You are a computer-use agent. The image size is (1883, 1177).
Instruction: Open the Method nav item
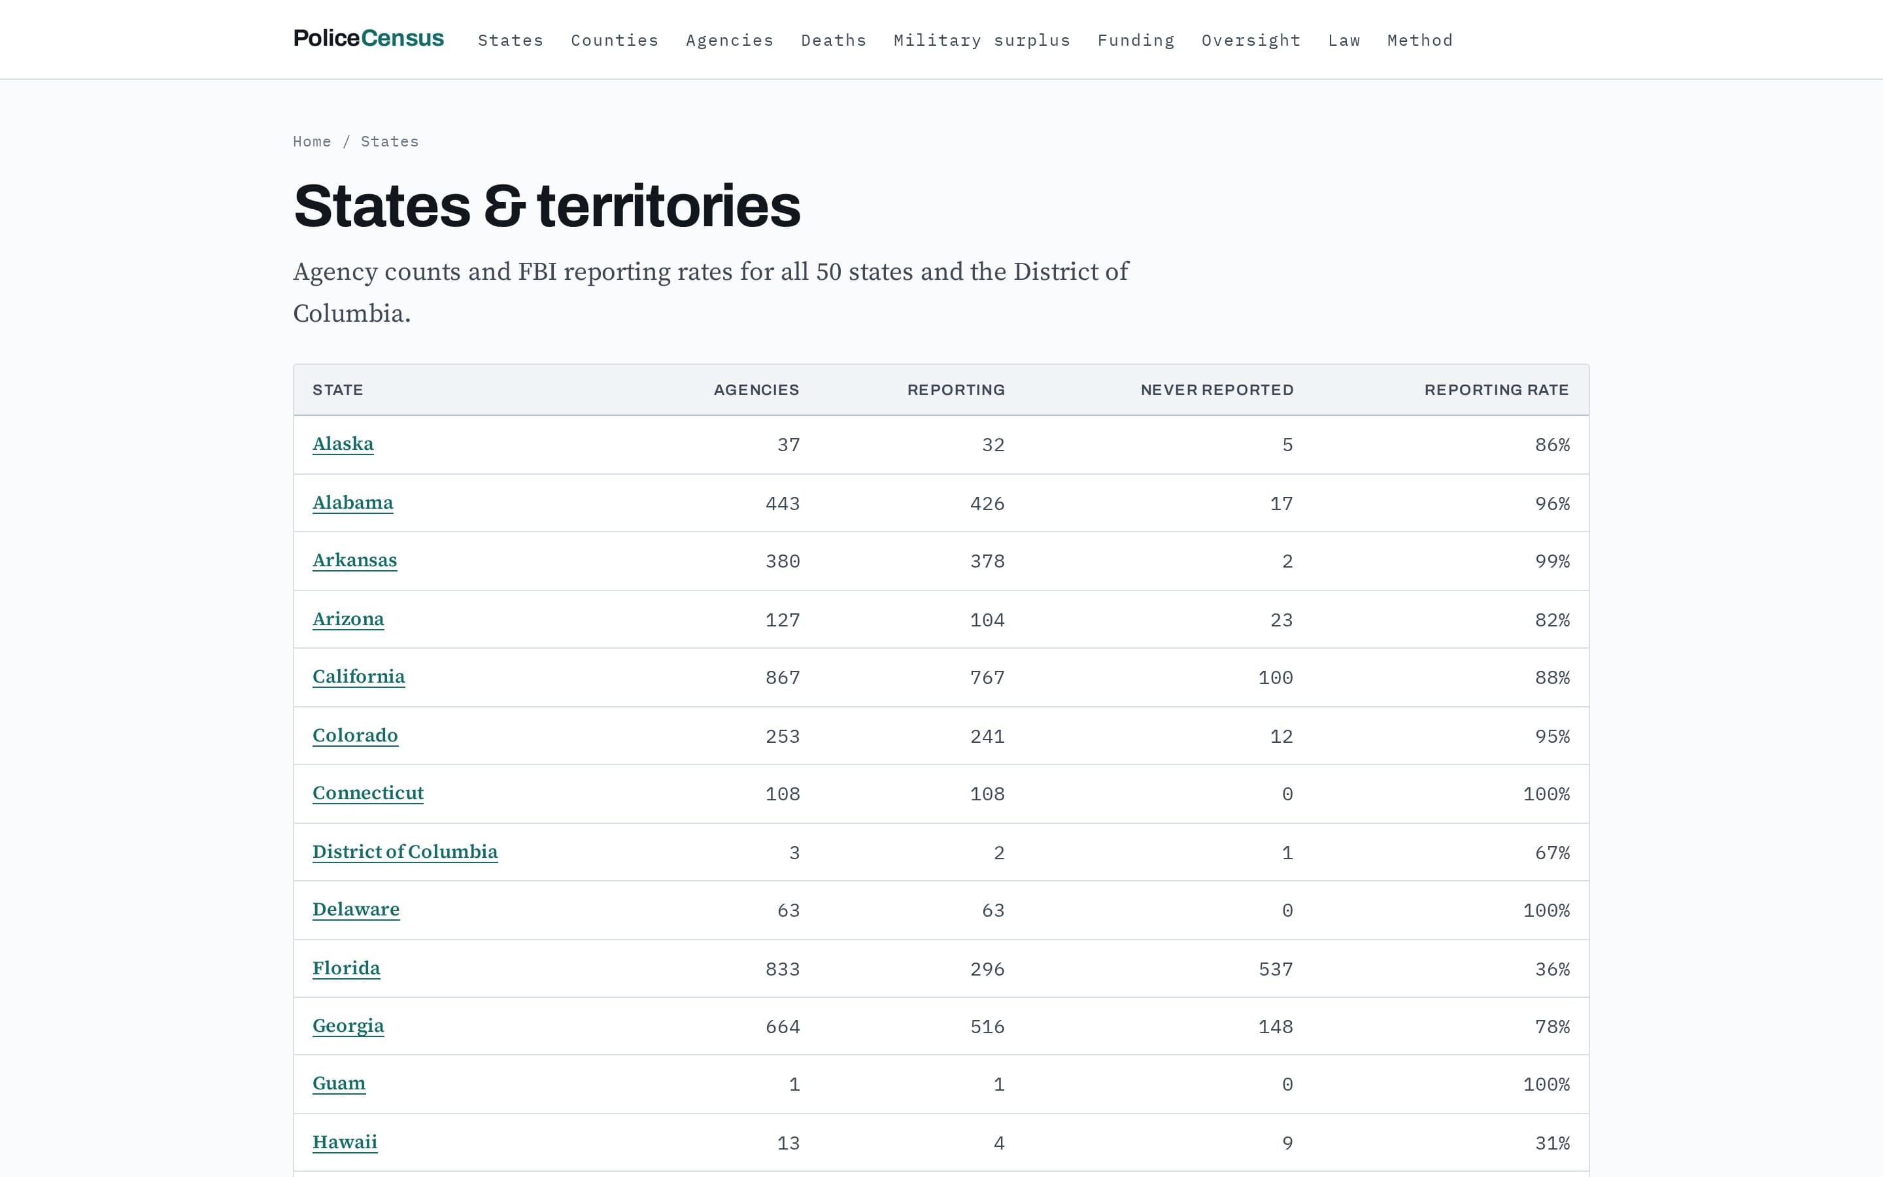coord(1420,41)
